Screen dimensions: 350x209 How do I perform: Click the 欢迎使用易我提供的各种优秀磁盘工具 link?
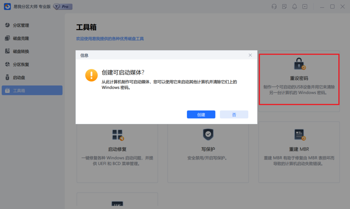click(x=110, y=39)
